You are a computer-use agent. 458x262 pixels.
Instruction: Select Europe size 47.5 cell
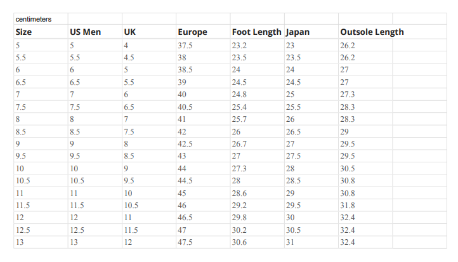pyautogui.click(x=203, y=242)
